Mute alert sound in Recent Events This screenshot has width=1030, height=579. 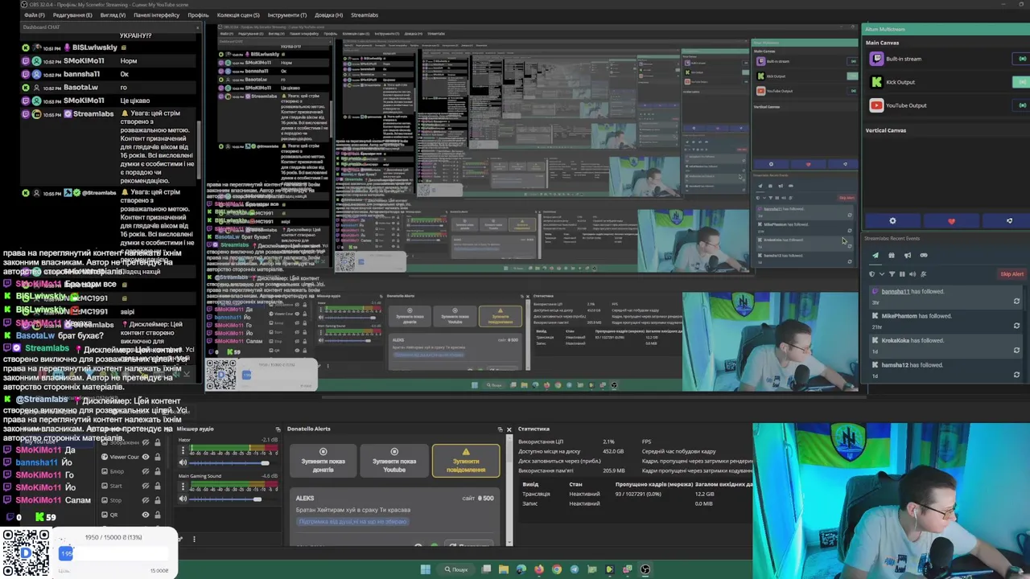coord(913,274)
